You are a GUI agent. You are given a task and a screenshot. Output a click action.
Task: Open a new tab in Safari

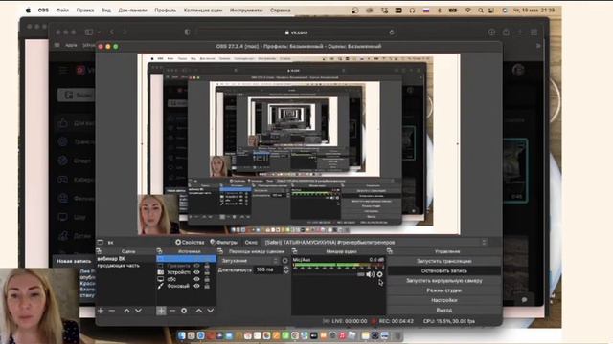[x=520, y=32]
